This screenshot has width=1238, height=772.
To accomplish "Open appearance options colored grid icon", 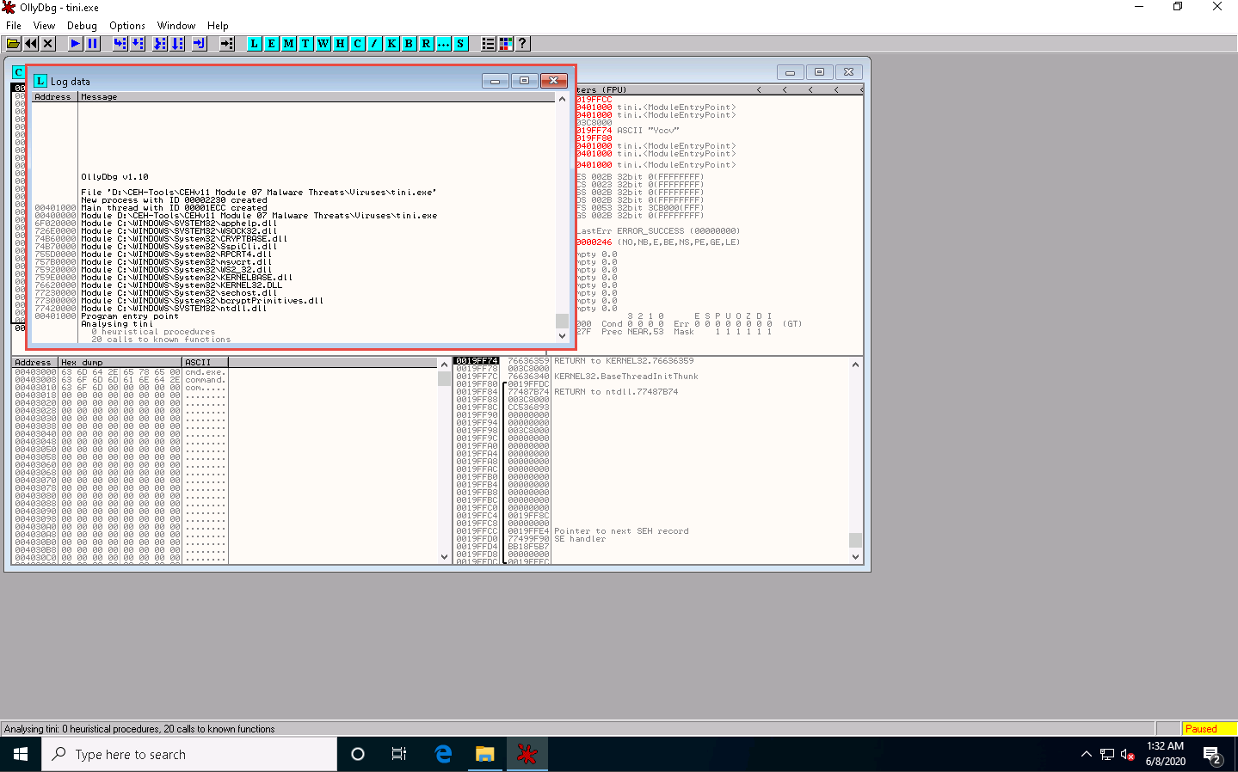I will click(505, 43).
